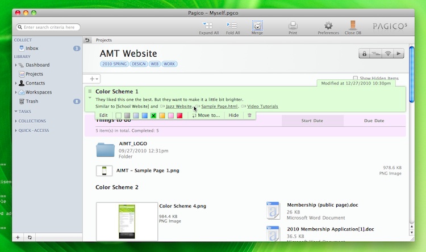Click the 2010 SPRING tag
The height and width of the screenshot is (252, 426).
pos(114,64)
